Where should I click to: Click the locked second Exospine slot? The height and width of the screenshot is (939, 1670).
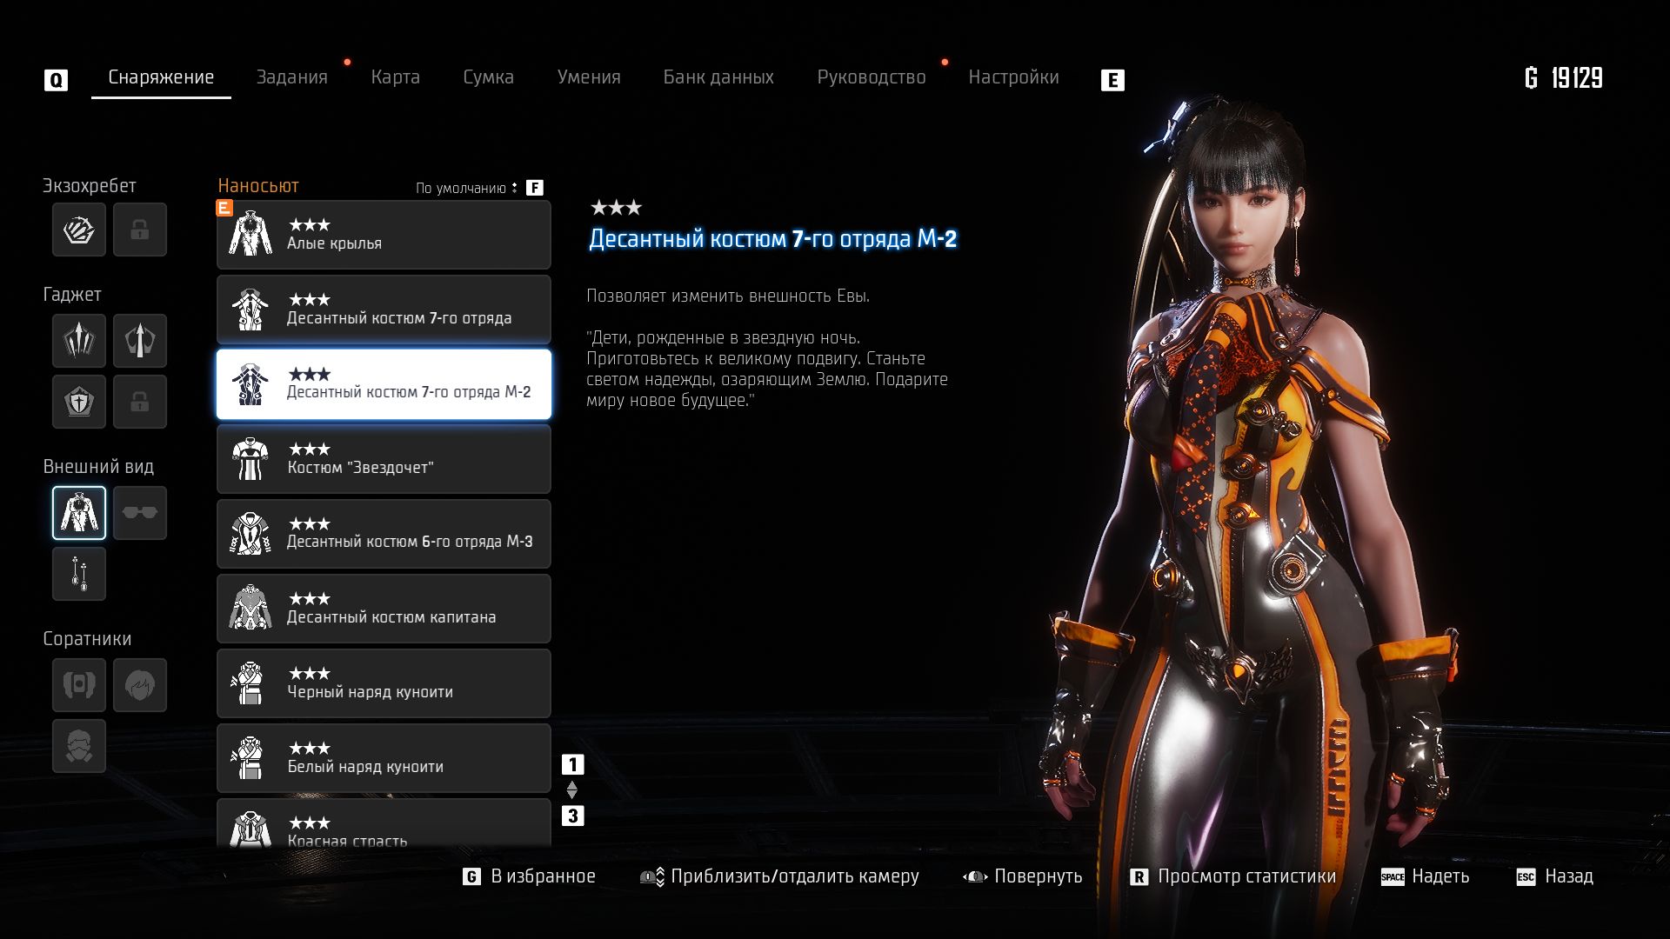click(x=139, y=230)
